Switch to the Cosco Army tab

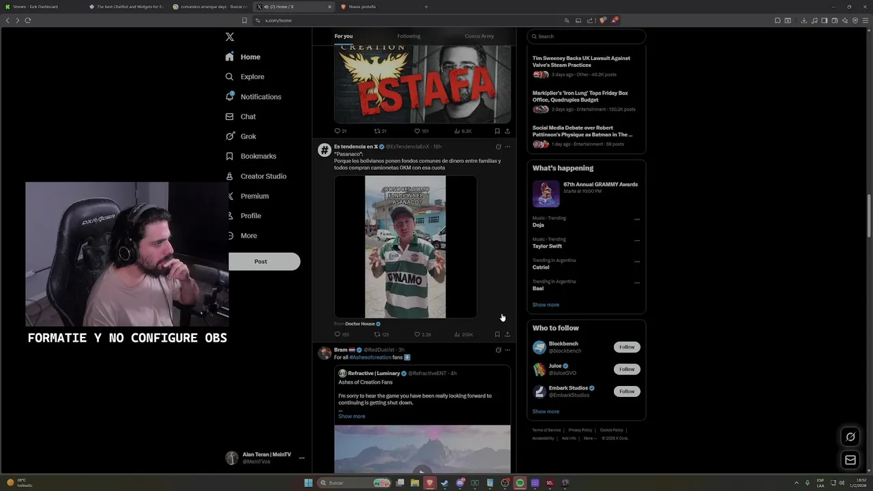tap(479, 36)
